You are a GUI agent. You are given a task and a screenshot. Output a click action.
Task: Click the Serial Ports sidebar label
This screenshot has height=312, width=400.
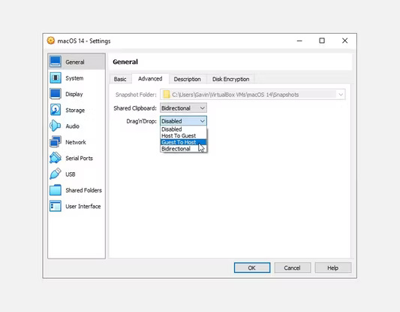point(79,158)
